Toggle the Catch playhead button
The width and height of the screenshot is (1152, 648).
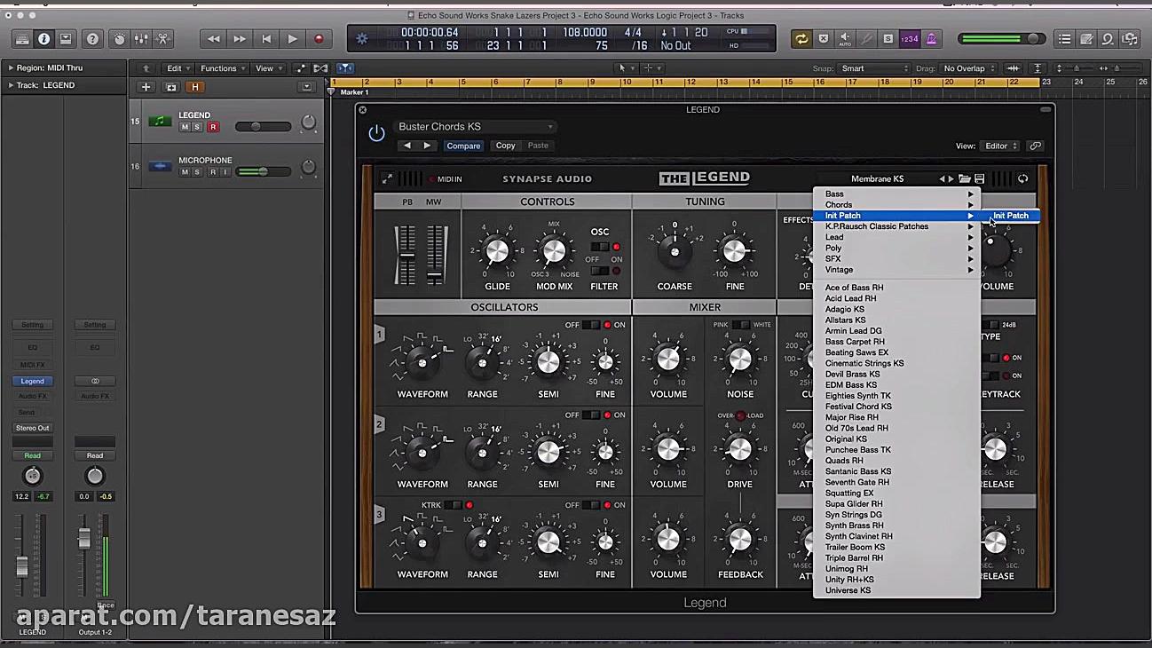coord(344,68)
